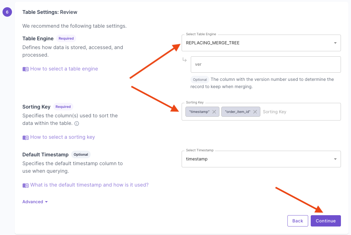Open "How to select a table engine" link

[x=64, y=69]
